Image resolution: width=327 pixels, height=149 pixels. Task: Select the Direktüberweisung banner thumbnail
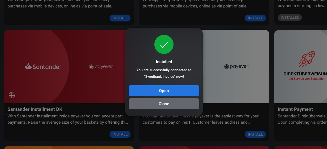(x=300, y=66)
